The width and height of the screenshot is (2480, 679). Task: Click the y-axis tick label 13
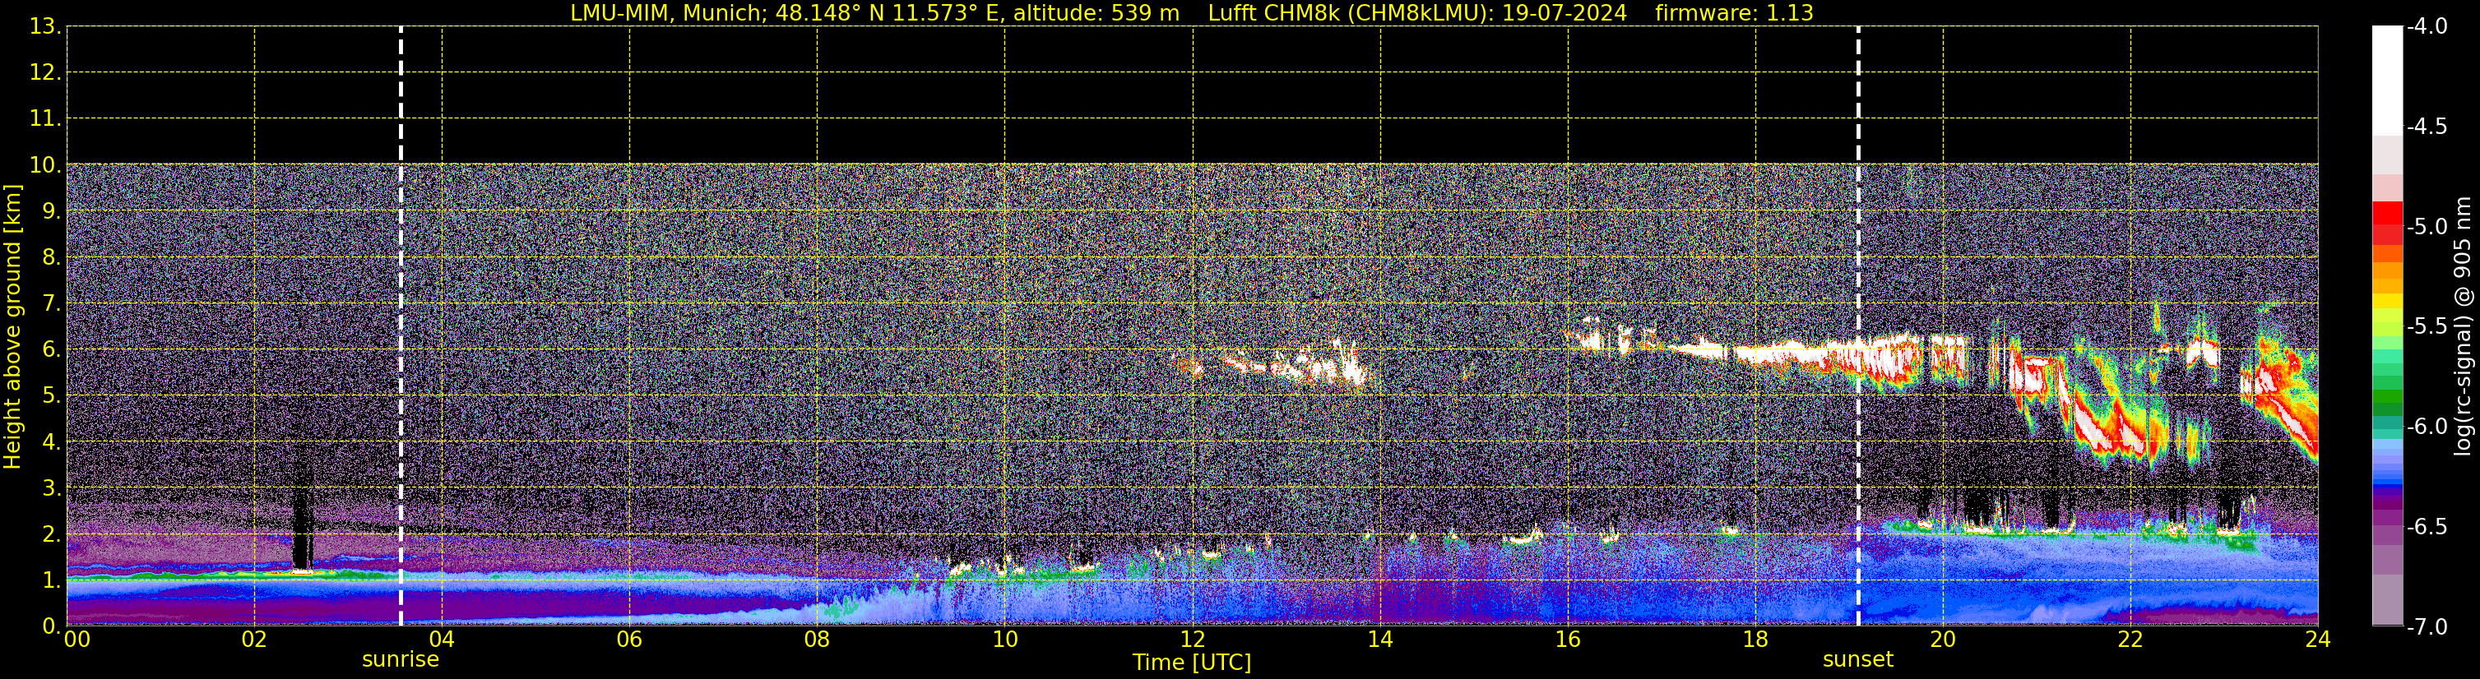tap(44, 27)
